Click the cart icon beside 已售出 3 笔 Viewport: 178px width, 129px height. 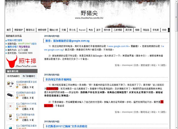click(17, 87)
